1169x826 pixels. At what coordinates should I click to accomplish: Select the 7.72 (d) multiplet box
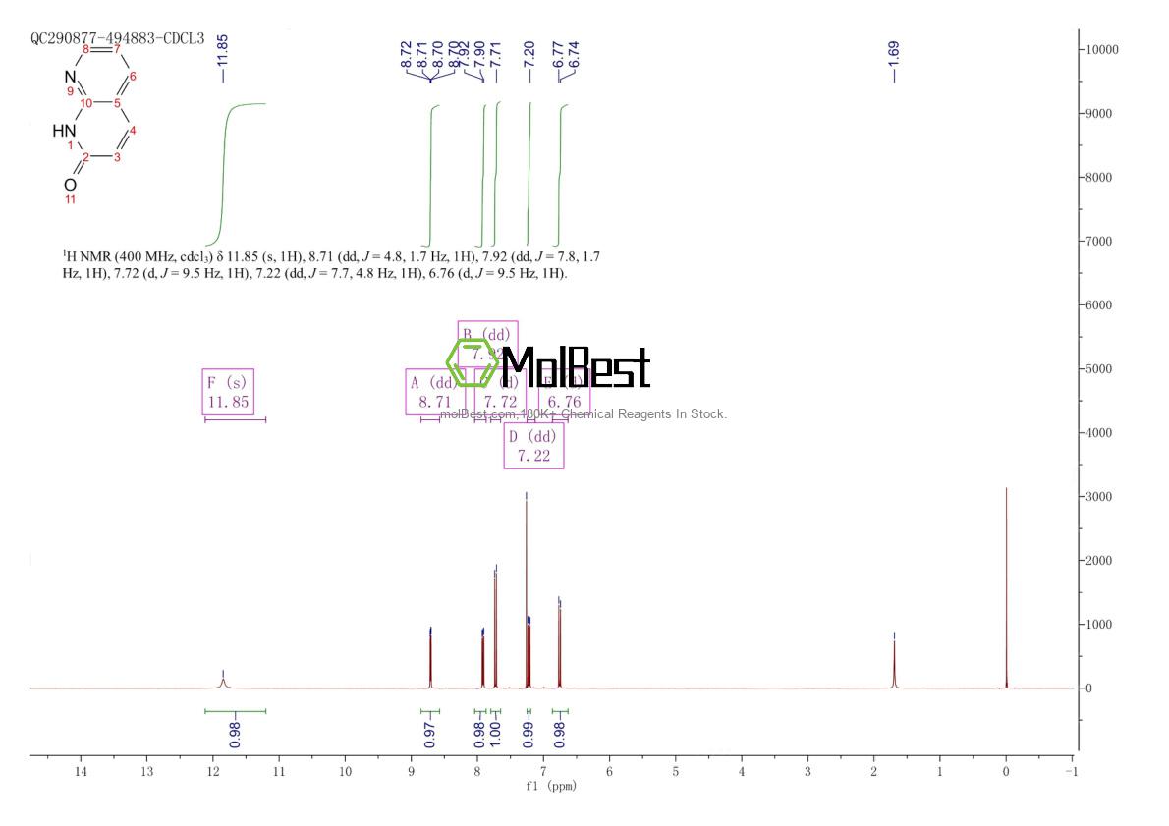(x=500, y=392)
